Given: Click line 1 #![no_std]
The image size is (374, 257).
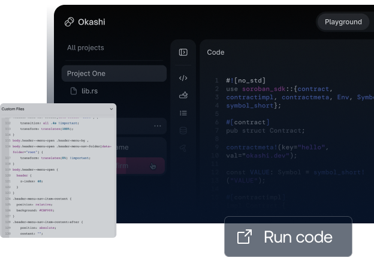Looking at the screenshot, I should [246, 80].
